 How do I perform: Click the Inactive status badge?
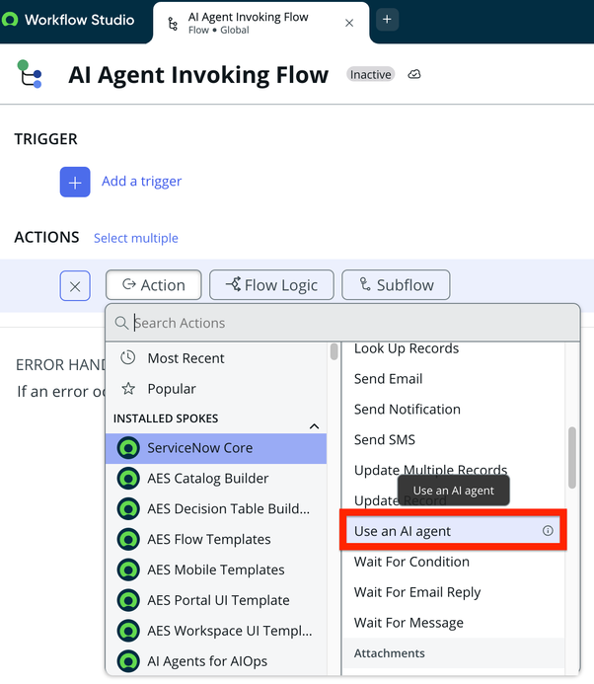[370, 75]
